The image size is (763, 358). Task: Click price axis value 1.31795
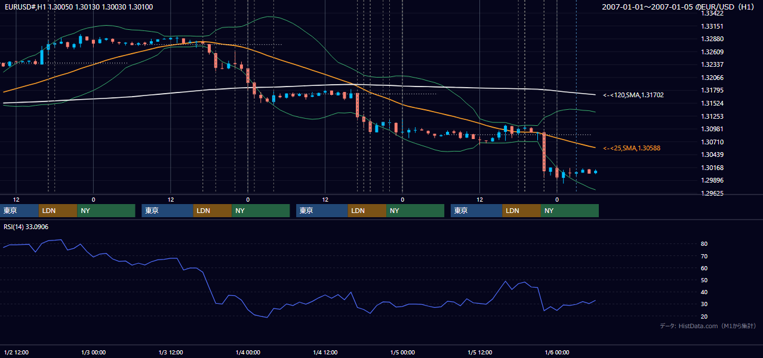tap(712, 90)
